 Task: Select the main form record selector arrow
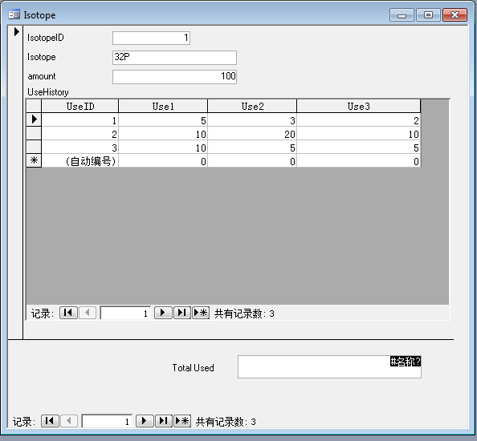point(16,31)
